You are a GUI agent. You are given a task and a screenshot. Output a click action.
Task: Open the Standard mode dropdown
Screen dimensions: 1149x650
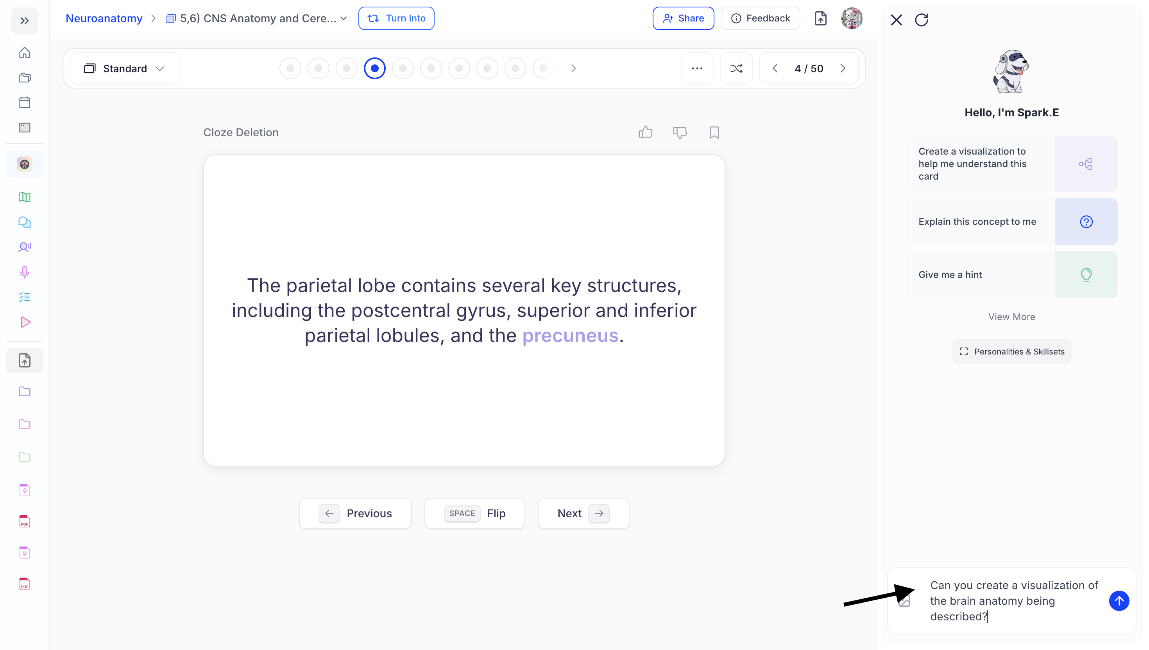(124, 68)
